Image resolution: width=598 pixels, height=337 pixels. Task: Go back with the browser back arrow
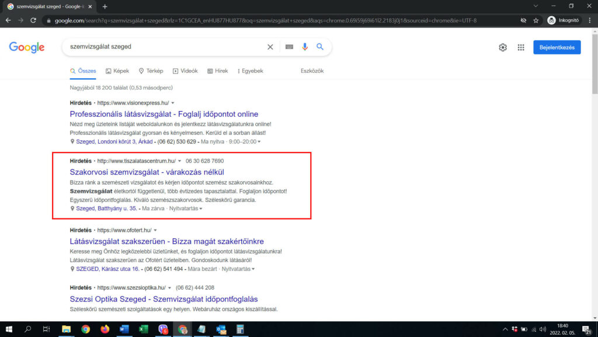pos(8,20)
